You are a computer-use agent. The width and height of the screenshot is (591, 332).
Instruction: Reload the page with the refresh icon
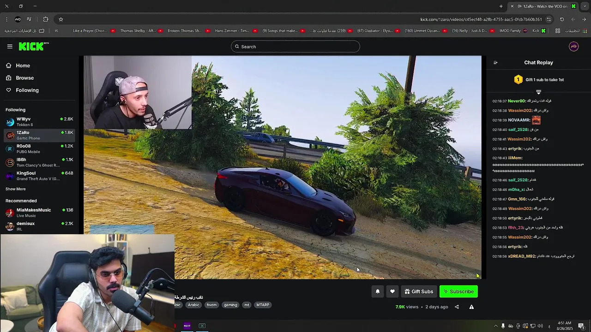(562, 19)
